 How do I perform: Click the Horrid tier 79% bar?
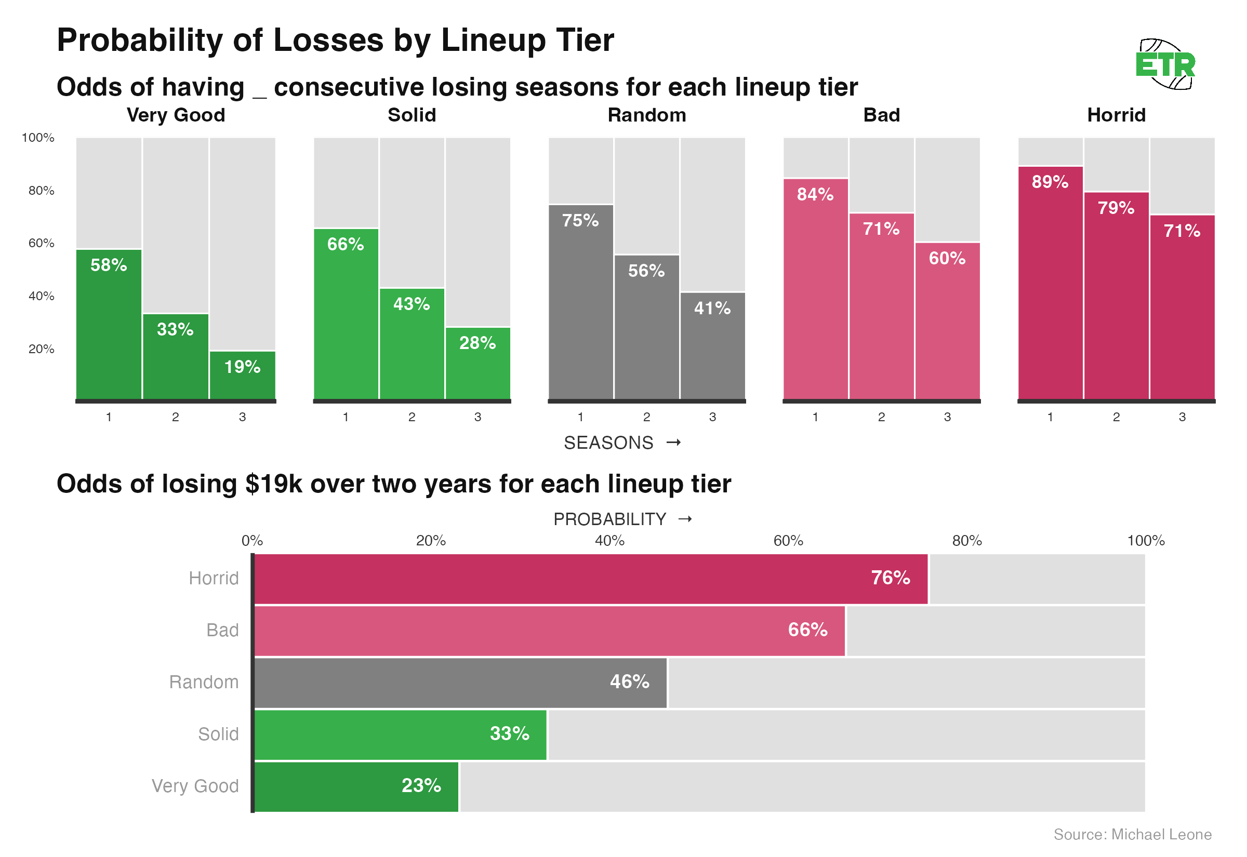(1116, 296)
